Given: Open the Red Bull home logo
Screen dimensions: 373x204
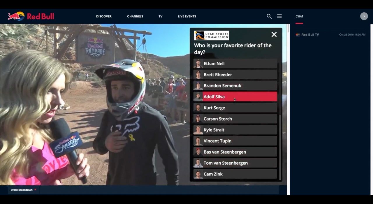Looking at the screenshot, I should (31, 16).
